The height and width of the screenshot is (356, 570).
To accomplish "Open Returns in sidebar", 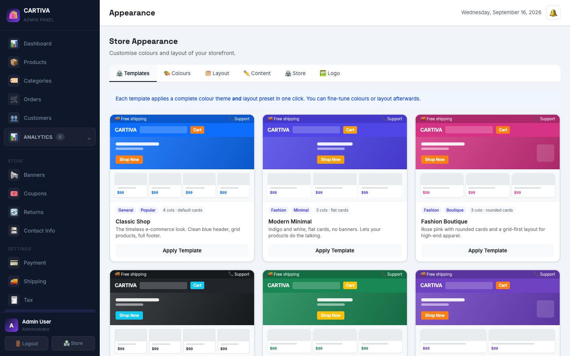I will pyautogui.click(x=50, y=212).
